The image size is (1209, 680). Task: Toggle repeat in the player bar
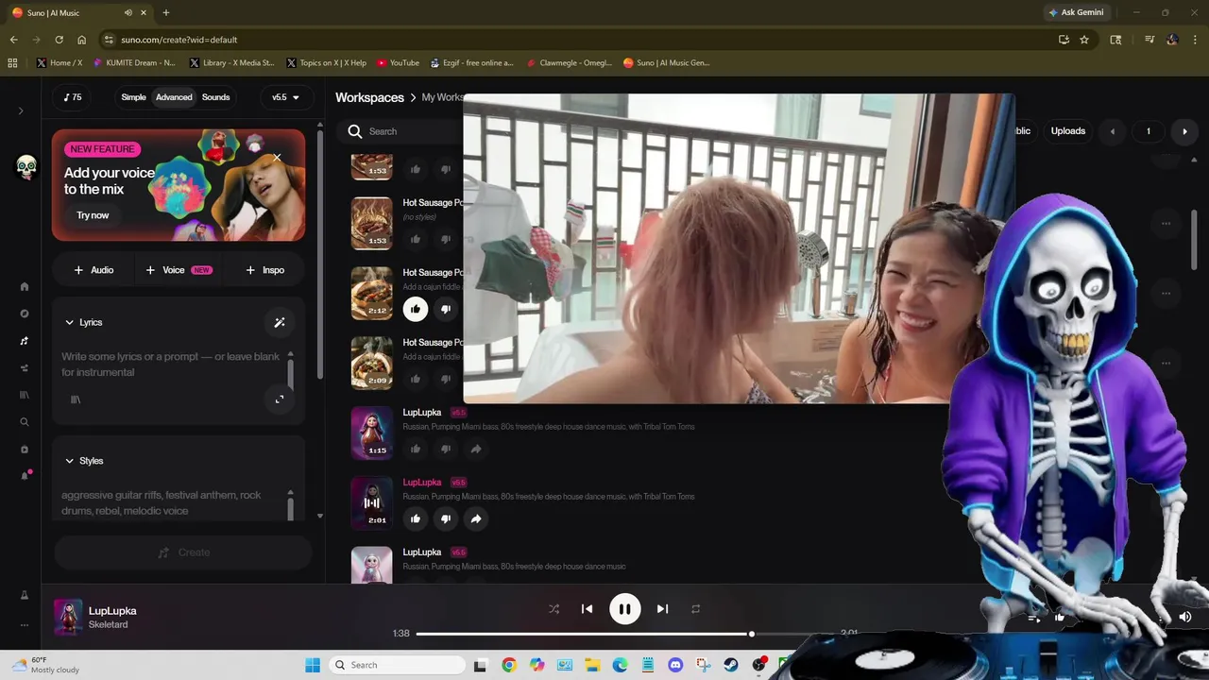pyautogui.click(x=695, y=609)
